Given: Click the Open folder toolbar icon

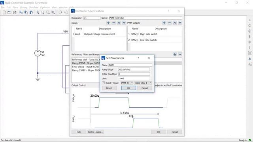Looking at the screenshot, I should [9, 12].
